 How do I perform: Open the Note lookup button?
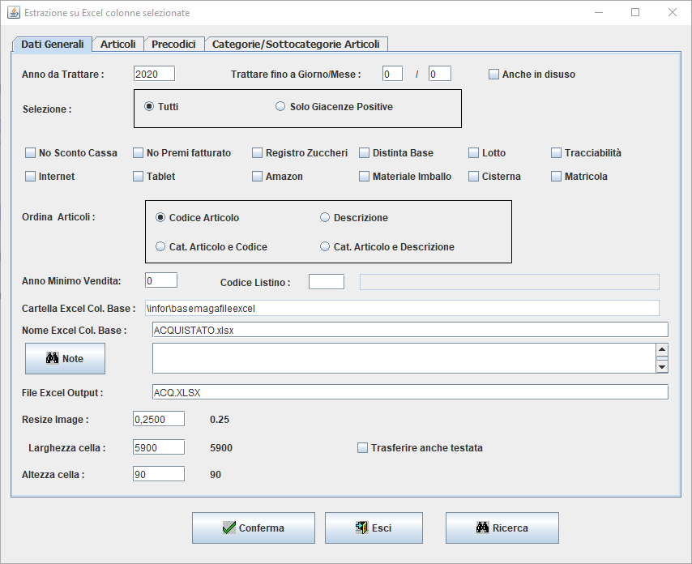coord(65,358)
